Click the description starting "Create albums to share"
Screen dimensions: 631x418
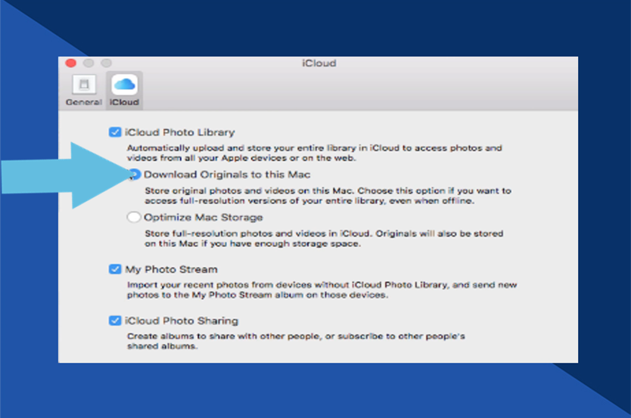pyautogui.click(x=296, y=341)
